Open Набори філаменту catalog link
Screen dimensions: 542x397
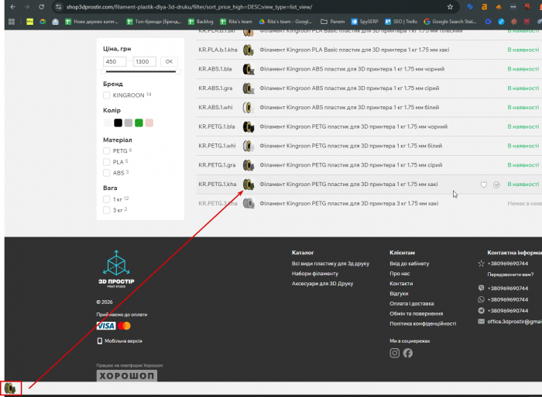(315, 274)
